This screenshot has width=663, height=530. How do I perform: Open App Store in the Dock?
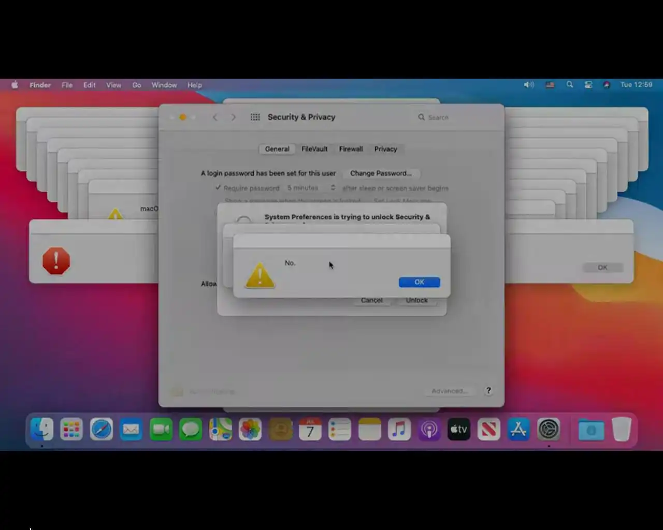[518, 429]
